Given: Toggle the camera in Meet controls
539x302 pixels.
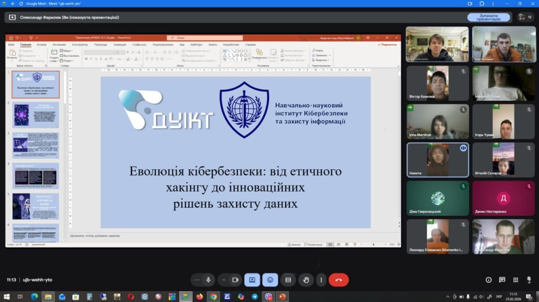Looking at the screenshot, I should (235, 280).
